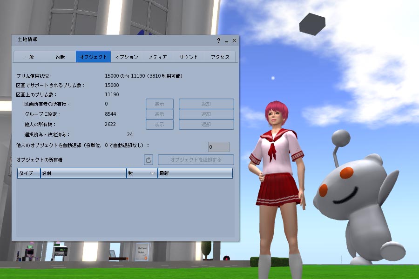Click the 数 column sort arrow
The image size is (419, 279).
[152, 173]
